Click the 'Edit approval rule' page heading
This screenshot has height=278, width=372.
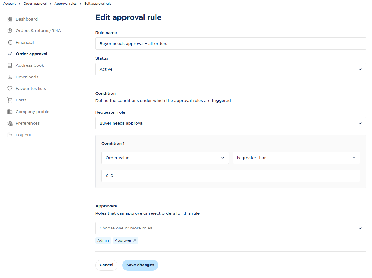pyautogui.click(x=128, y=17)
